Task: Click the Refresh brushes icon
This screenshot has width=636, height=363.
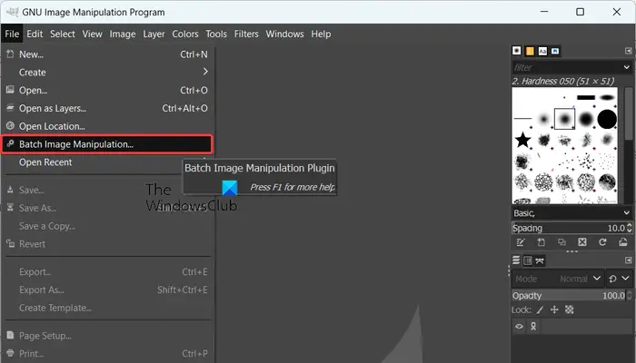Action: pyautogui.click(x=602, y=242)
